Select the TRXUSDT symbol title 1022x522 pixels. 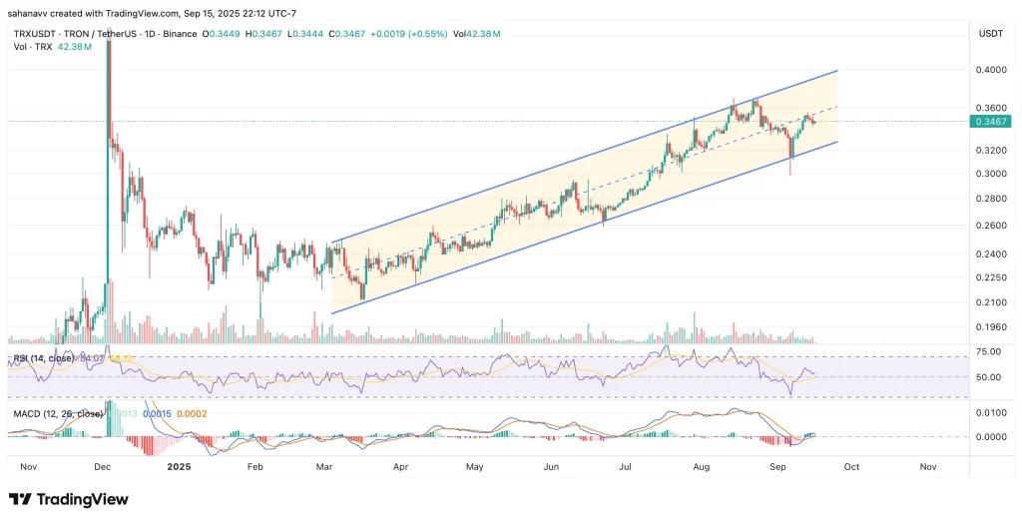[x=31, y=34]
